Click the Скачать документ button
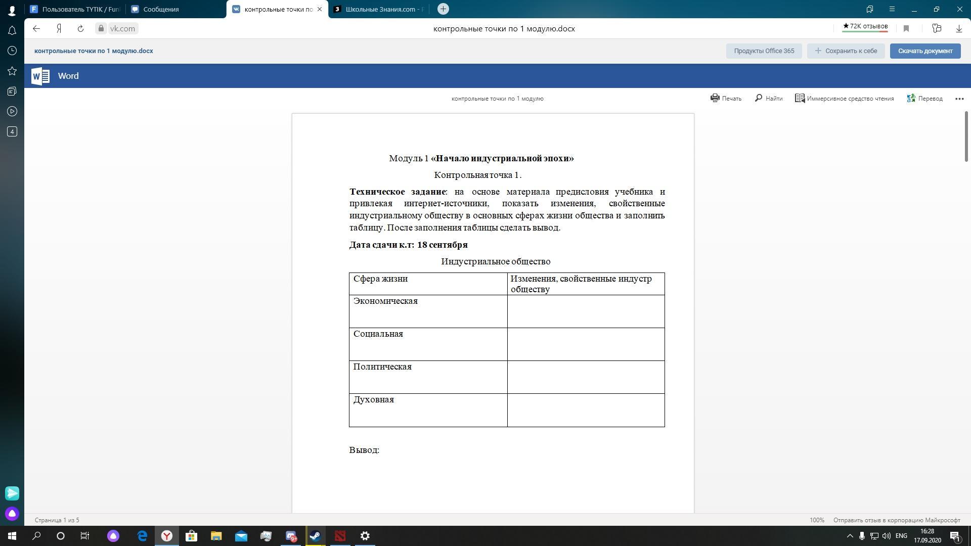Screen dimensions: 971x546 [925, 51]
